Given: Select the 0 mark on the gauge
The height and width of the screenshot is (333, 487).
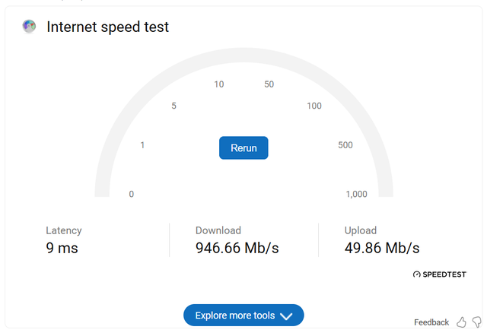Looking at the screenshot, I should (x=132, y=194).
